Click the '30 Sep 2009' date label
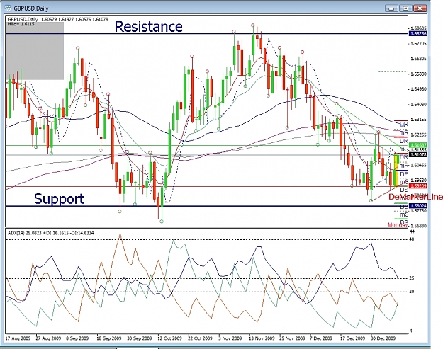The width and height of the screenshot is (443, 349). [140, 338]
